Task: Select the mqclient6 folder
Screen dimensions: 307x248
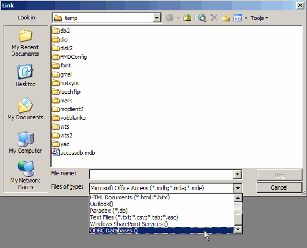Action: pyautogui.click(x=68, y=109)
